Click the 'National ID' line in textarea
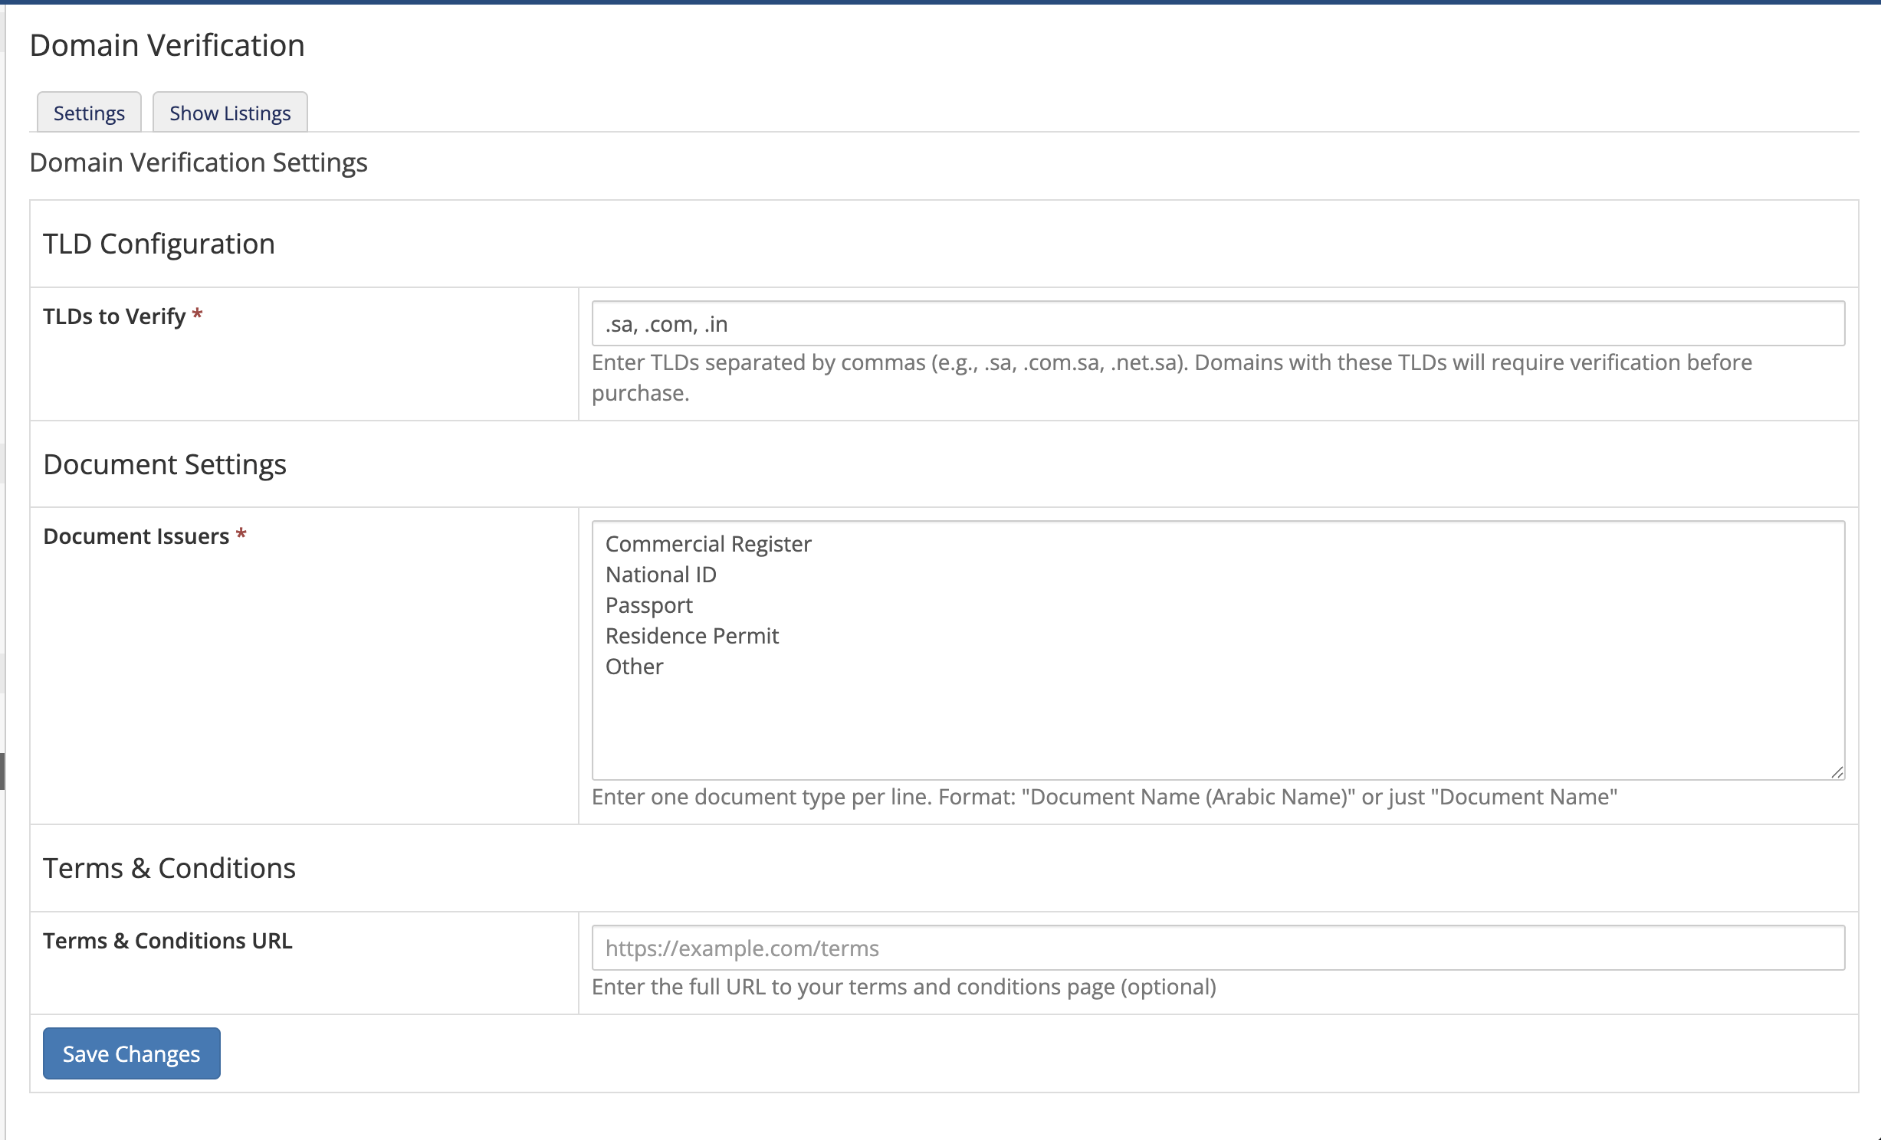This screenshot has width=1881, height=1140. point(661,575)
